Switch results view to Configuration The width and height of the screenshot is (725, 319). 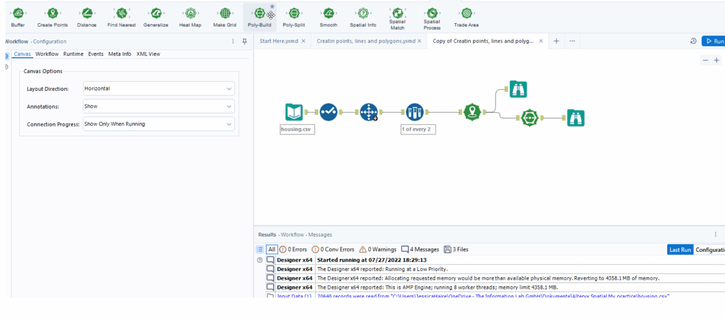point(710,250)
